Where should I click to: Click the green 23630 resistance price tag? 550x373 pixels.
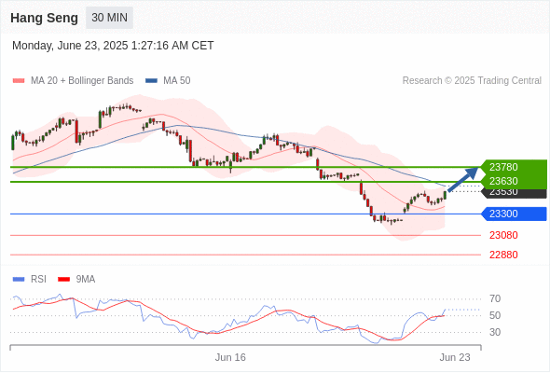point(513,182)
